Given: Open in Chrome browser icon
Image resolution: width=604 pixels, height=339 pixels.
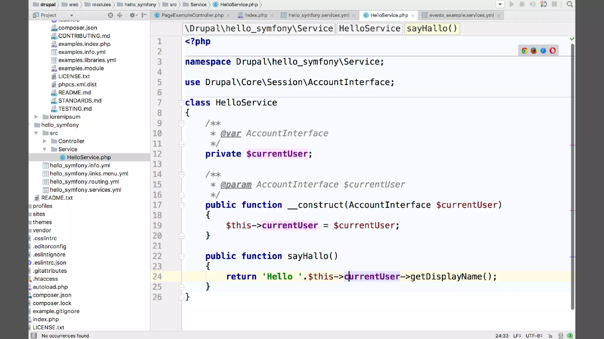Looking at the screenshot, I should click(x=524, y=51).
